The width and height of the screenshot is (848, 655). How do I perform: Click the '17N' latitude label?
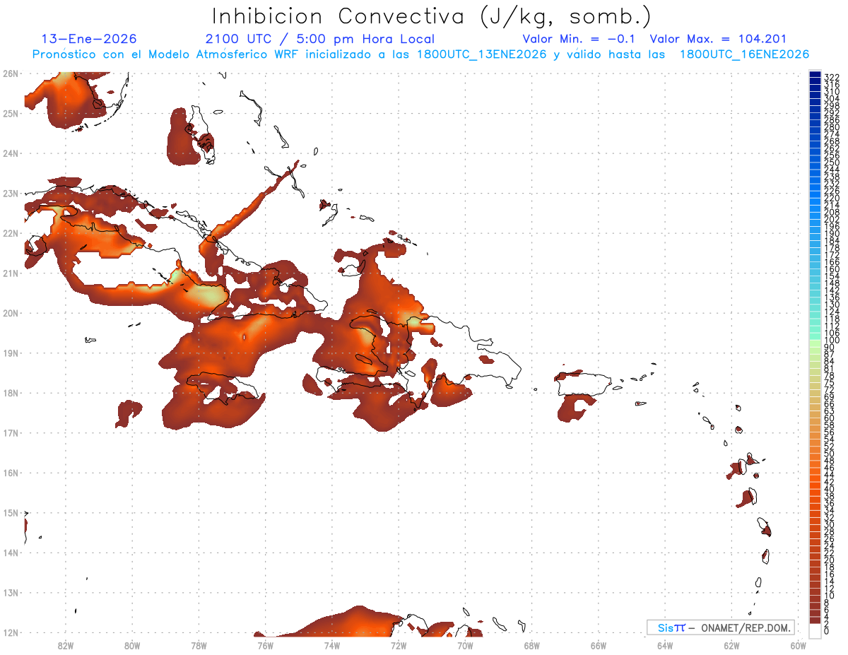click(x=11, y=432)
